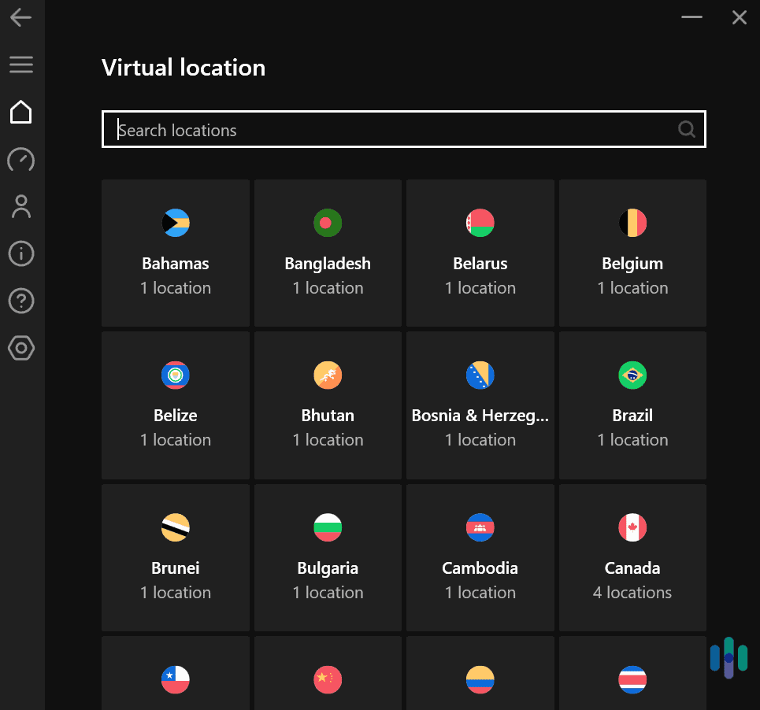Choose the Cambodia location
Viewport: 760px width, 710px height.
[x=480, y=557]
